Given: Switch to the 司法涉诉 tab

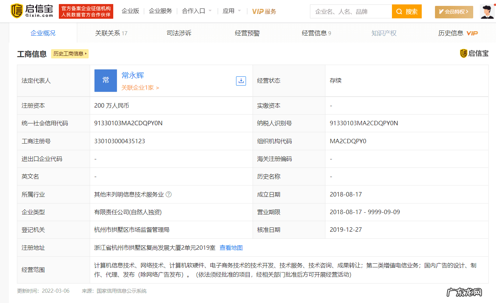Looking at the screenshot, I should coord(179,33).
